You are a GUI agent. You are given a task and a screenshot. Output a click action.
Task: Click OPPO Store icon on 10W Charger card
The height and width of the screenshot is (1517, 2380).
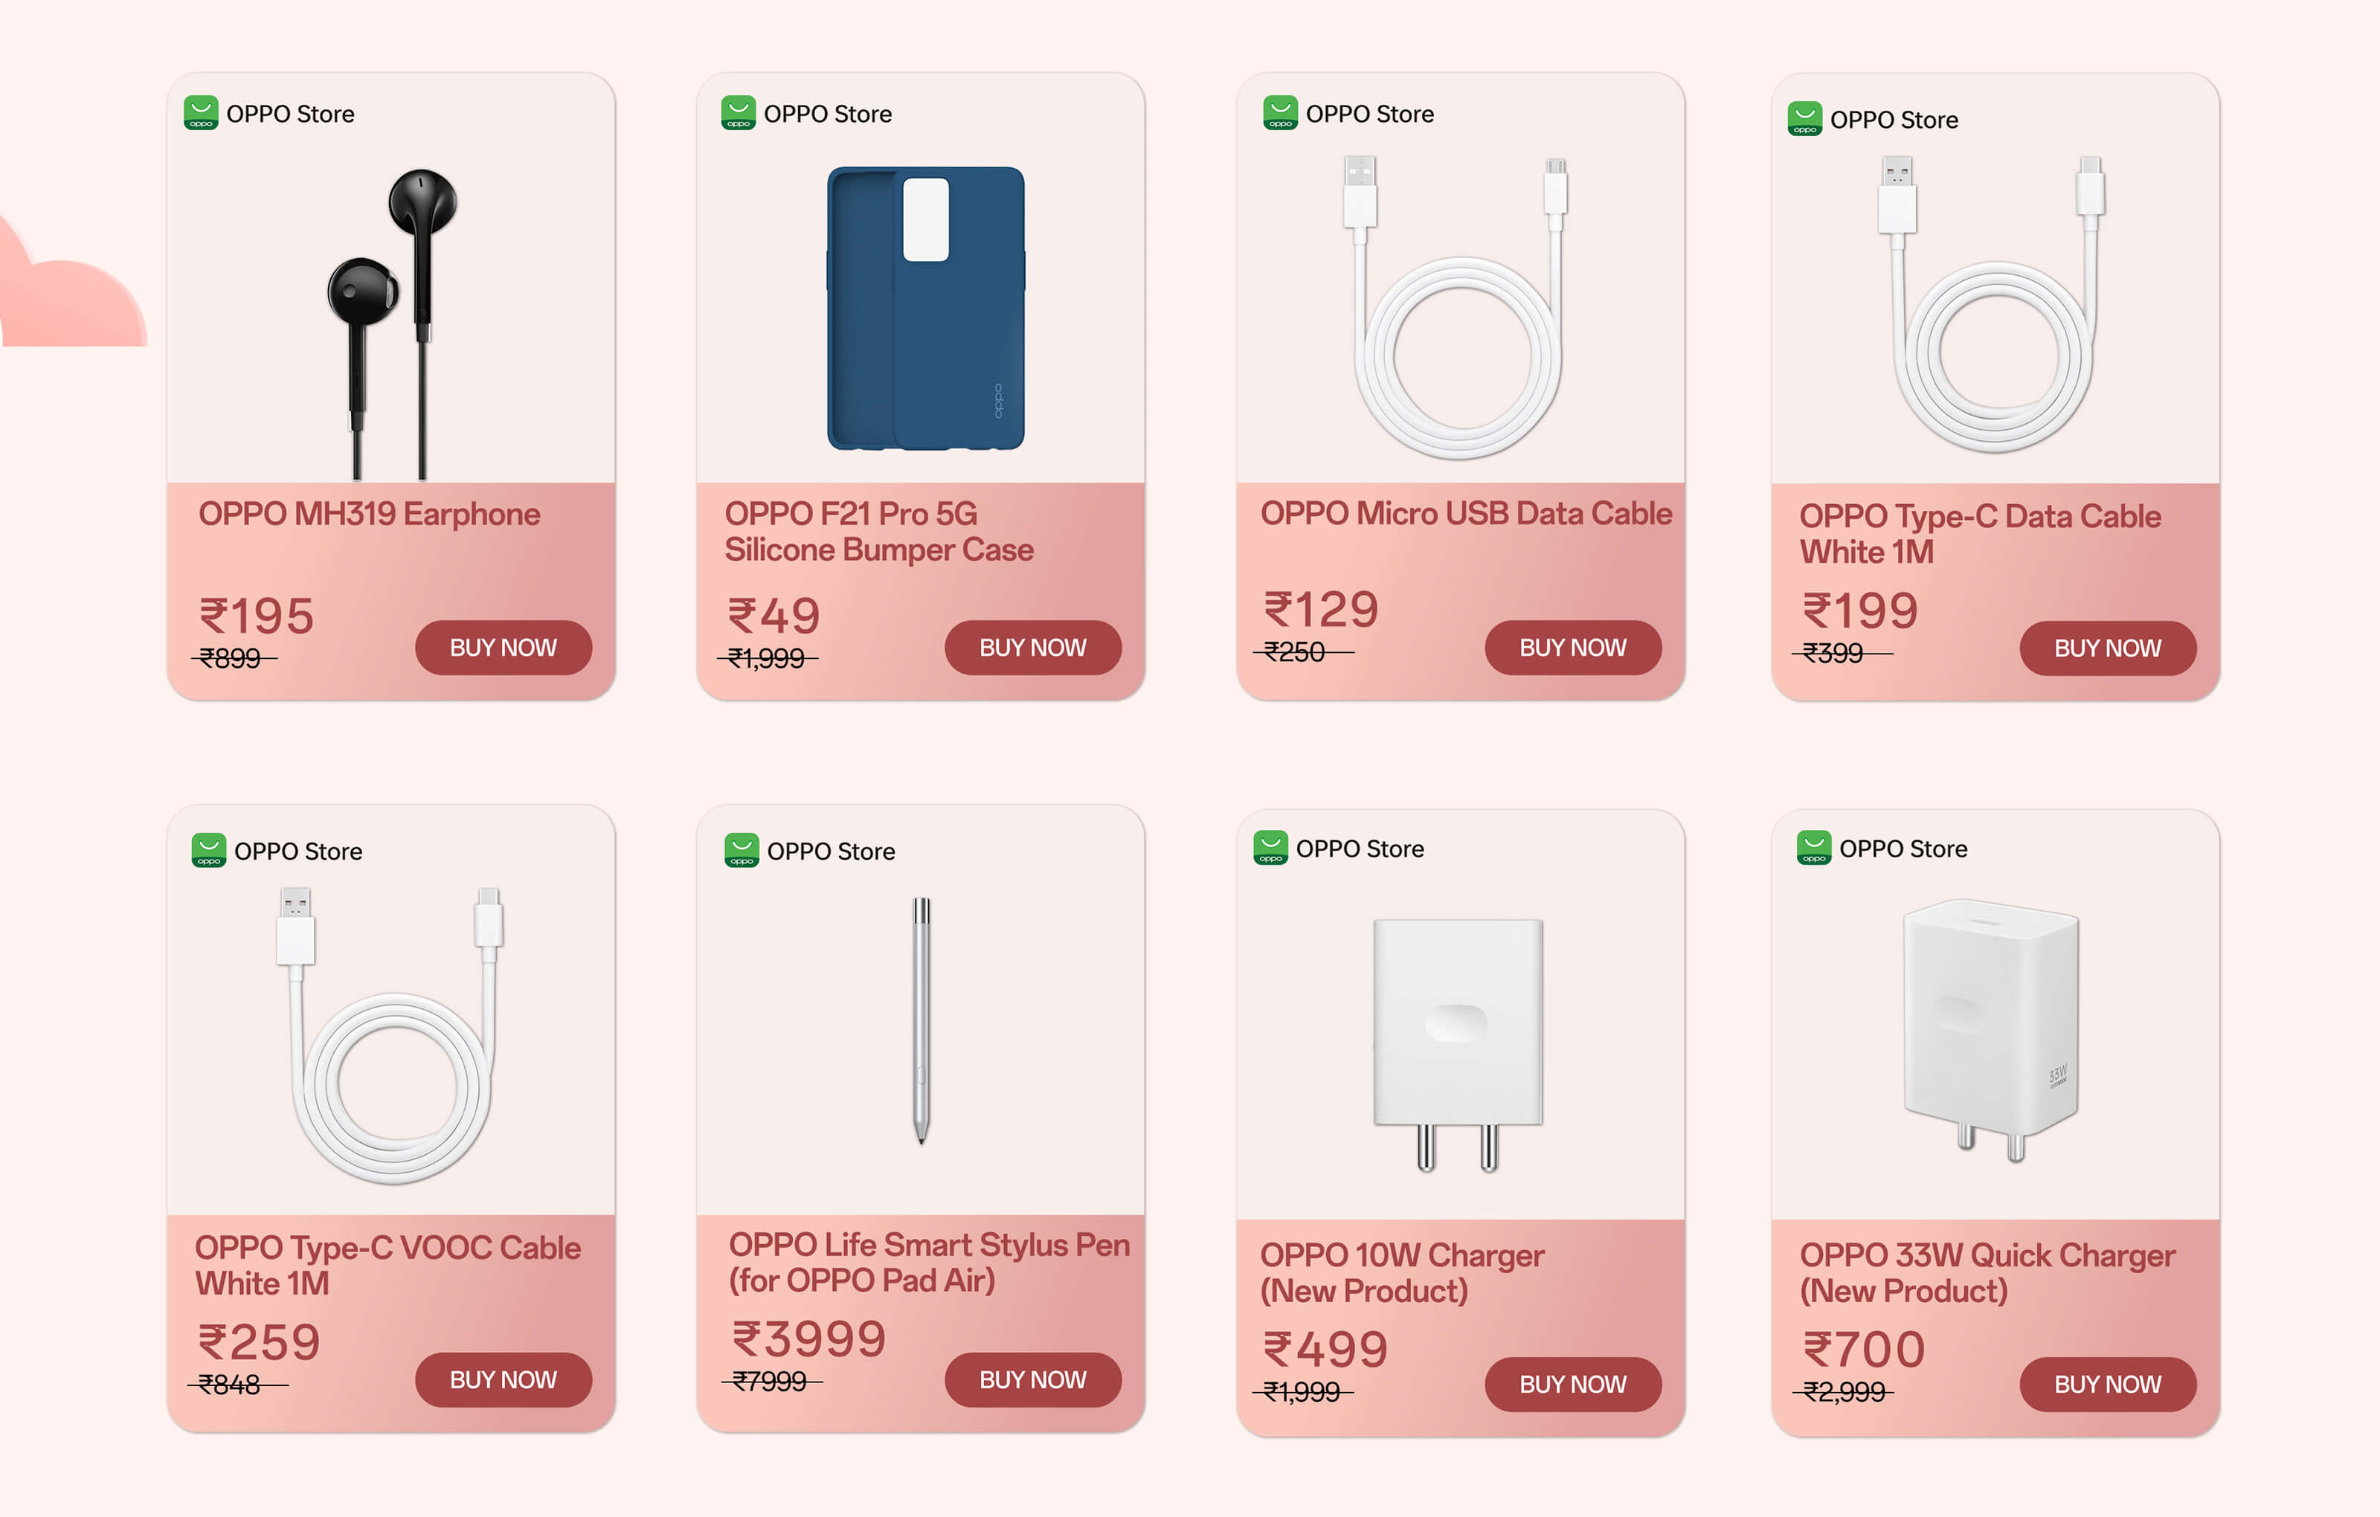pyautogui.click(x=1270, y=848)
